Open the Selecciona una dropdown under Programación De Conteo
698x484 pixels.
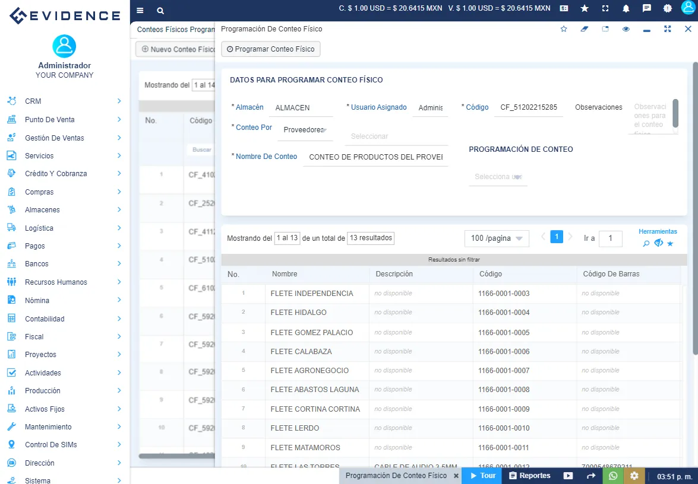[498, 177]
